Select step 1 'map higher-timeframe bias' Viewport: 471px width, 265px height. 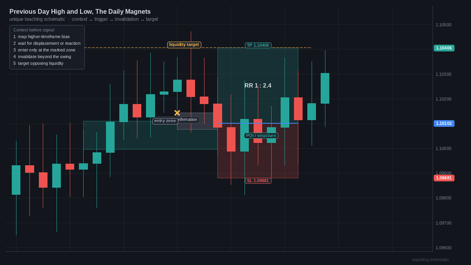coord(42,37)
